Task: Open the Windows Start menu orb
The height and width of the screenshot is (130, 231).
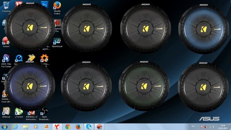Action: pyautogui.click(x=4, y=127)
